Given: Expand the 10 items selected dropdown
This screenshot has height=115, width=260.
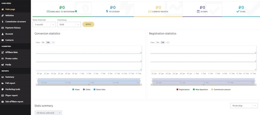Looking at the screenshot, I should click(49, 113).
